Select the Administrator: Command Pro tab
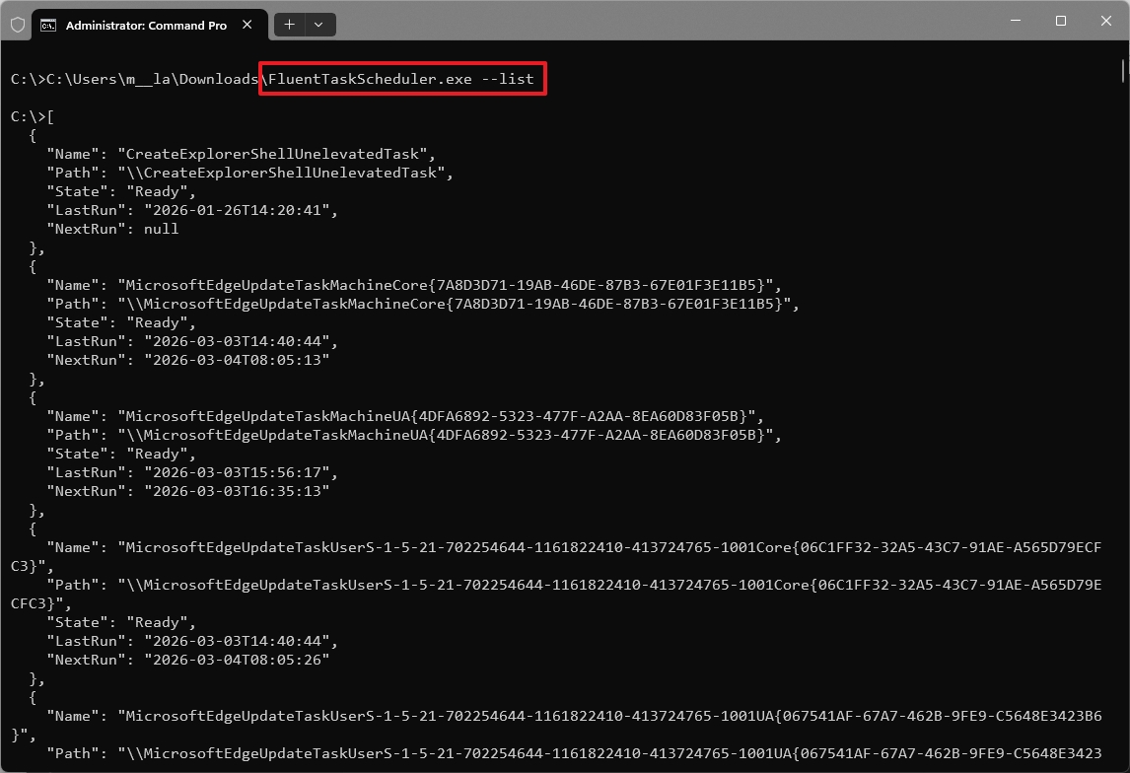The width and height of the screenshot is (1130, 773). pos(148,25)
